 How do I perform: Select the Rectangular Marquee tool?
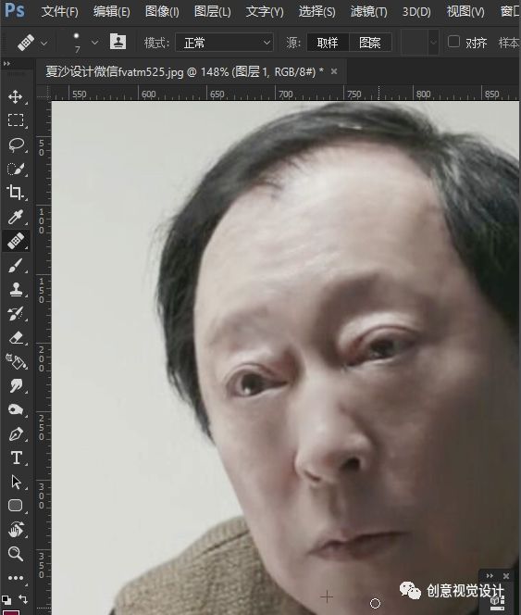pos(16,120)
